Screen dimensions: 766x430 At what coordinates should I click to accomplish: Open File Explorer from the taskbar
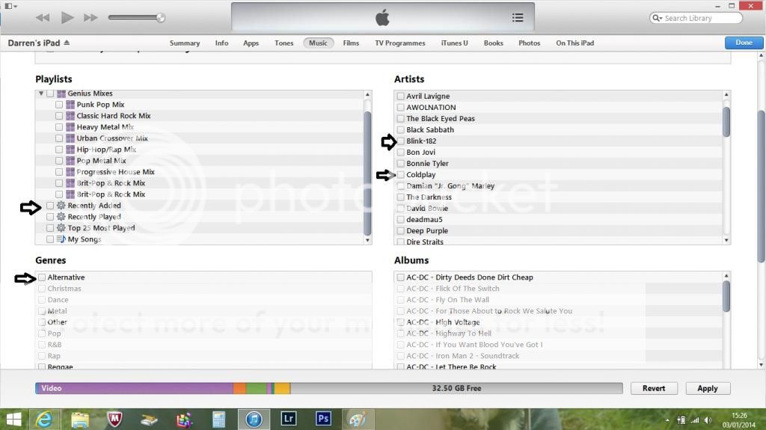pos(79,420)
